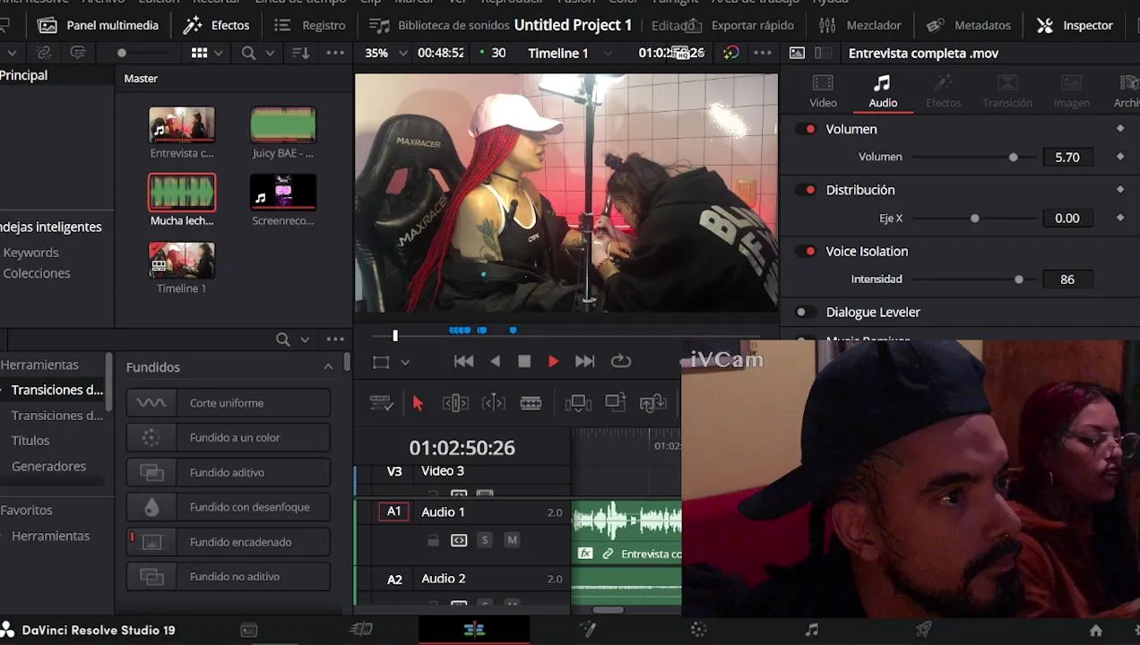Skip to last frame in viewer
Image resolution: width=1140 pixels, height=645 pixels.
coord(584,361)
